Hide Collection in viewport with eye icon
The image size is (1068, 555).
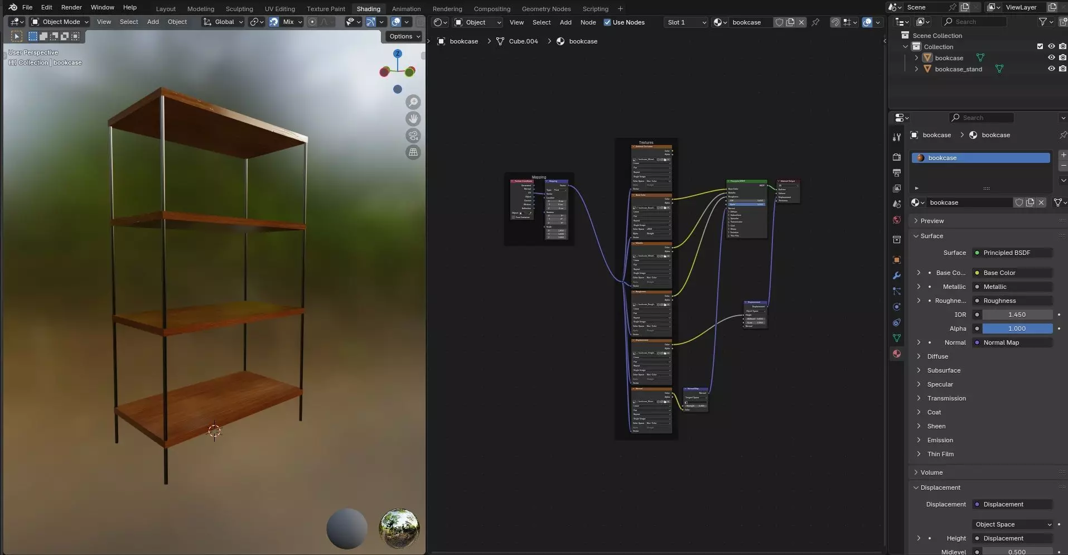(1051, 47)
